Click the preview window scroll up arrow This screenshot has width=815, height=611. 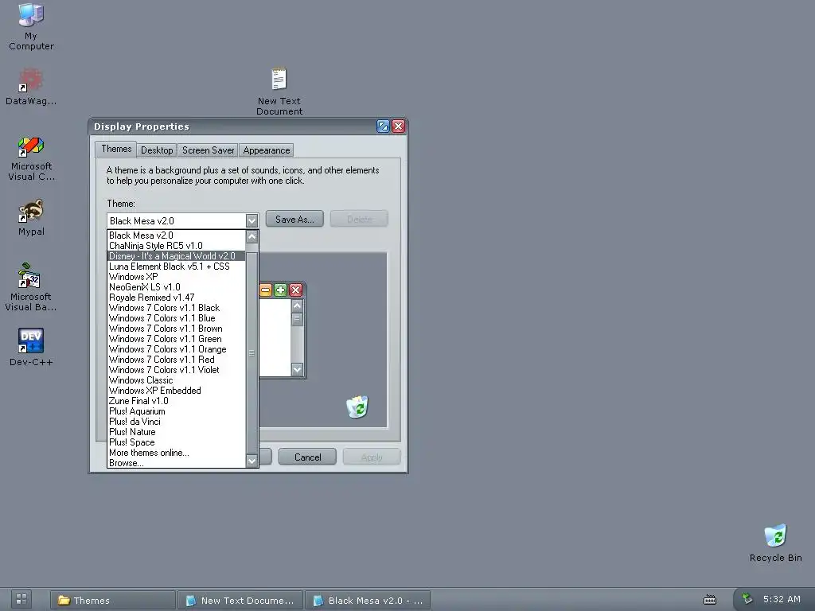pyautogui.click(x=297, y=306)
